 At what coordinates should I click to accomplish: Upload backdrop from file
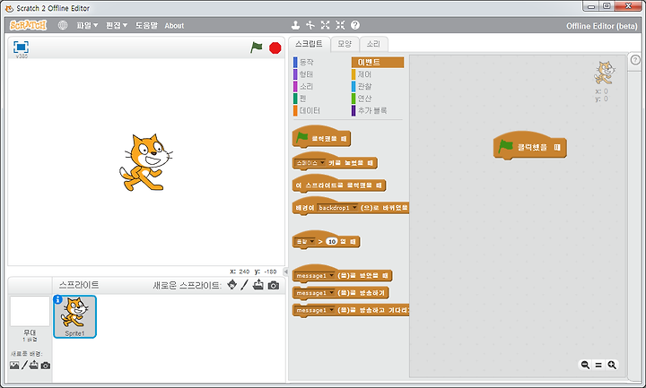(x=34, y=365)
